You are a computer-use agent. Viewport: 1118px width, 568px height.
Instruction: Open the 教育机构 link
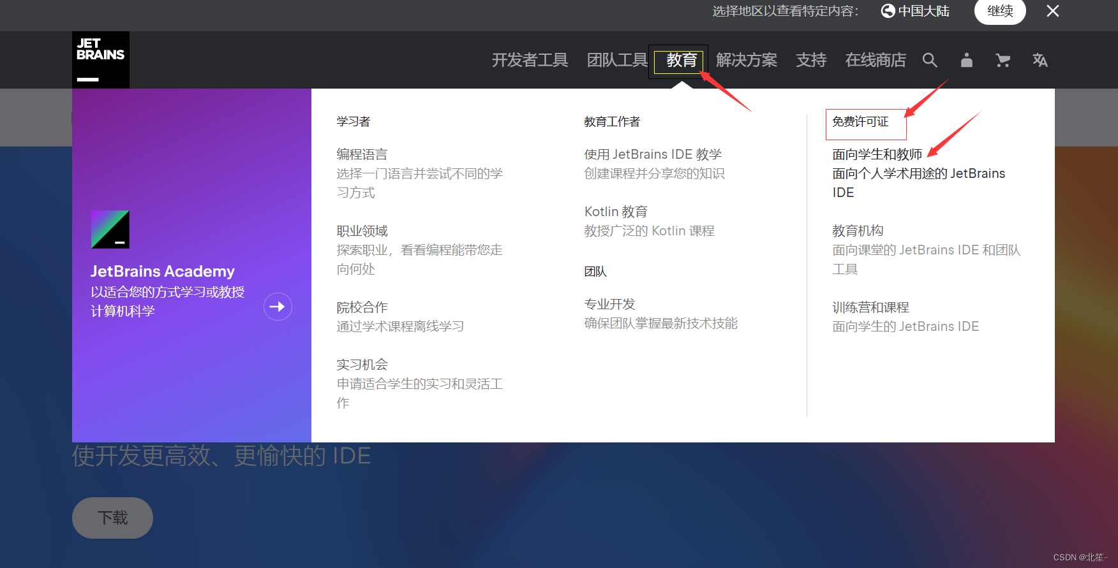[858, 231]
